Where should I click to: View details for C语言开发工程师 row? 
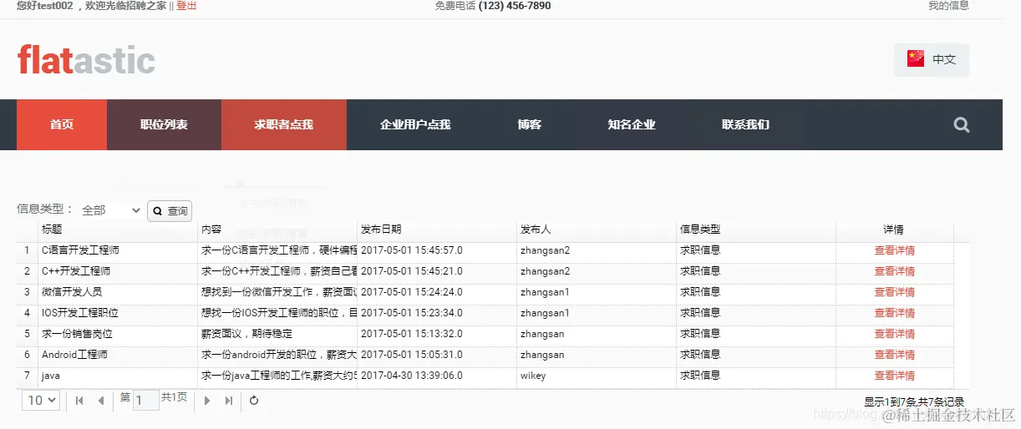point(894,250)
